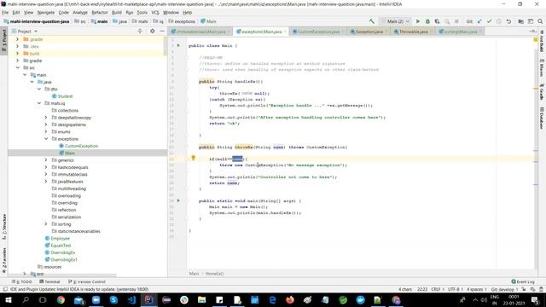Expand the build folder in tree
Screen dimensions: 546x307
[17, 53]
